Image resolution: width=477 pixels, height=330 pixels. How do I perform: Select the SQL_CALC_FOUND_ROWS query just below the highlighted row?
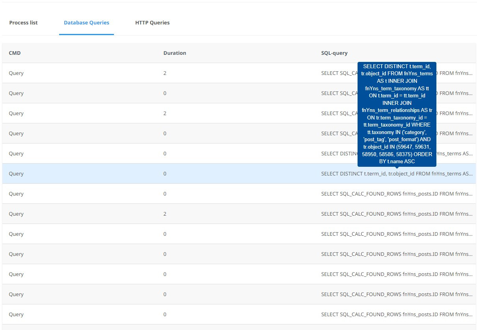coord(397,194)
